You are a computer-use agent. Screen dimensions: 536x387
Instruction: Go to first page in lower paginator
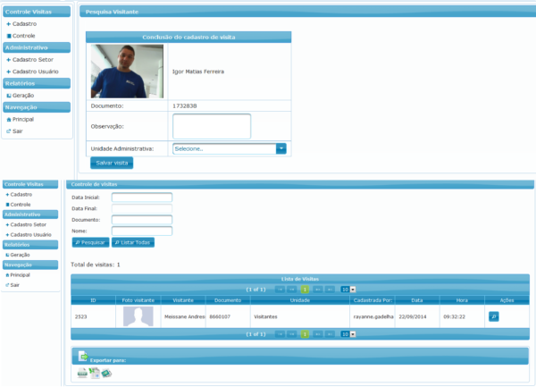(x=280, y=334)
